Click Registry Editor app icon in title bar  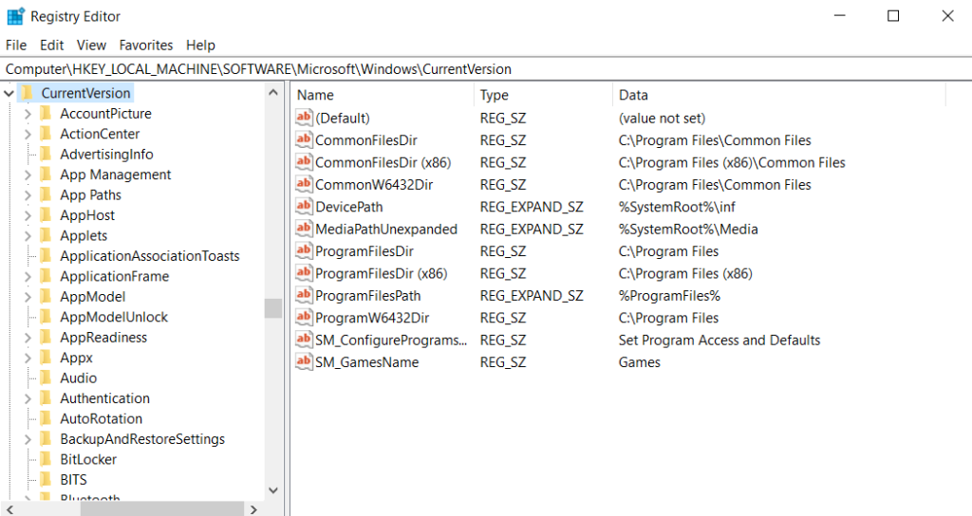[15, 16]
